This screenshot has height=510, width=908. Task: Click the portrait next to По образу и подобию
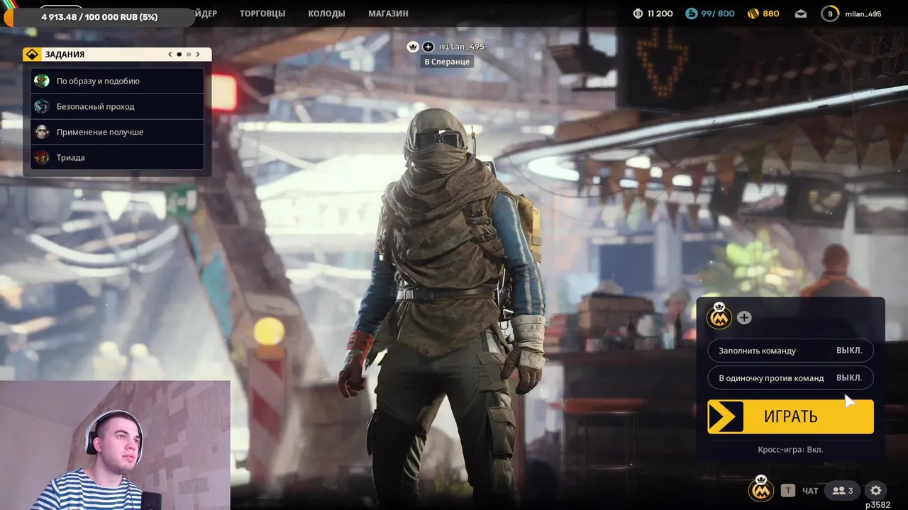click(42, 81)
